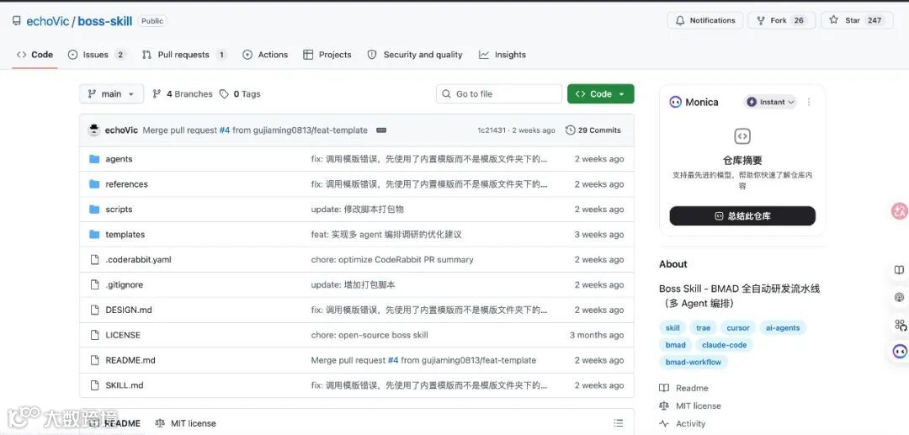
Task: Open commit 'update: 修改脚本打包物'
Action: click(x=357, y=210)
